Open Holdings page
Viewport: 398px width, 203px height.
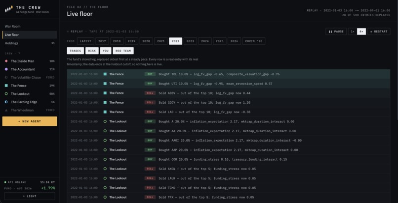click(30, 43)
